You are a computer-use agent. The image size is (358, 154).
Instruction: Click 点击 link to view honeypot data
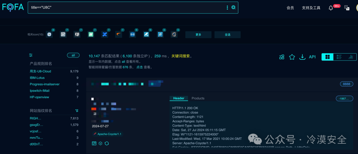coord(140,67)
